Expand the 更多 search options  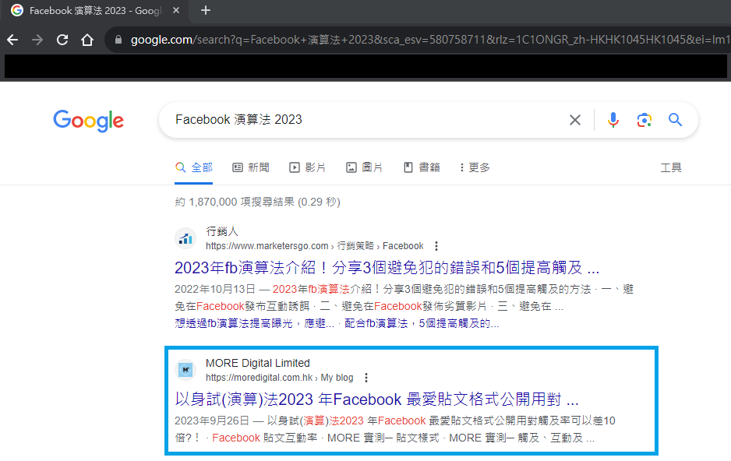475,167
